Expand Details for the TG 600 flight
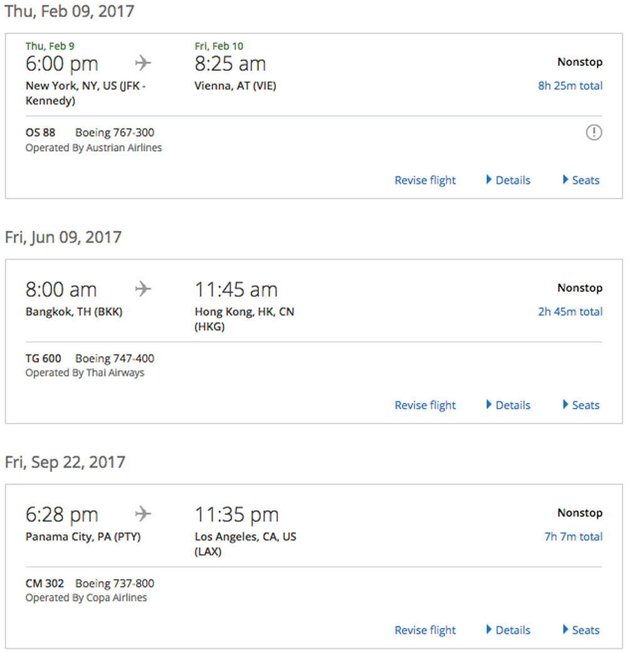627x652 pixels. (x=508, y=405)
